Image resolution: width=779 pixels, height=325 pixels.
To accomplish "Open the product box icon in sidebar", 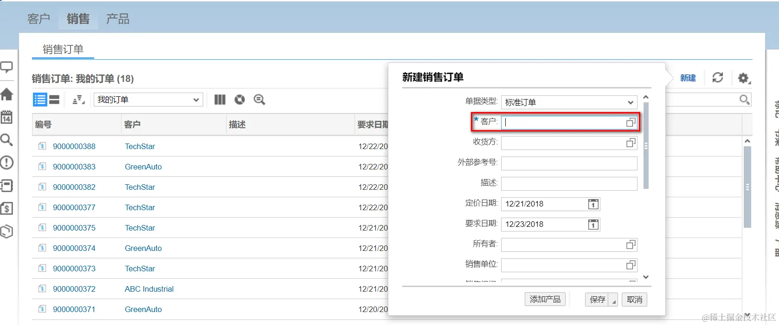I will (x=6, y=231).
